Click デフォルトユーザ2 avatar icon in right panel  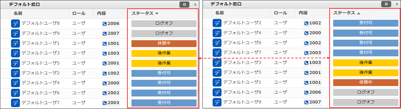[217, 23]
